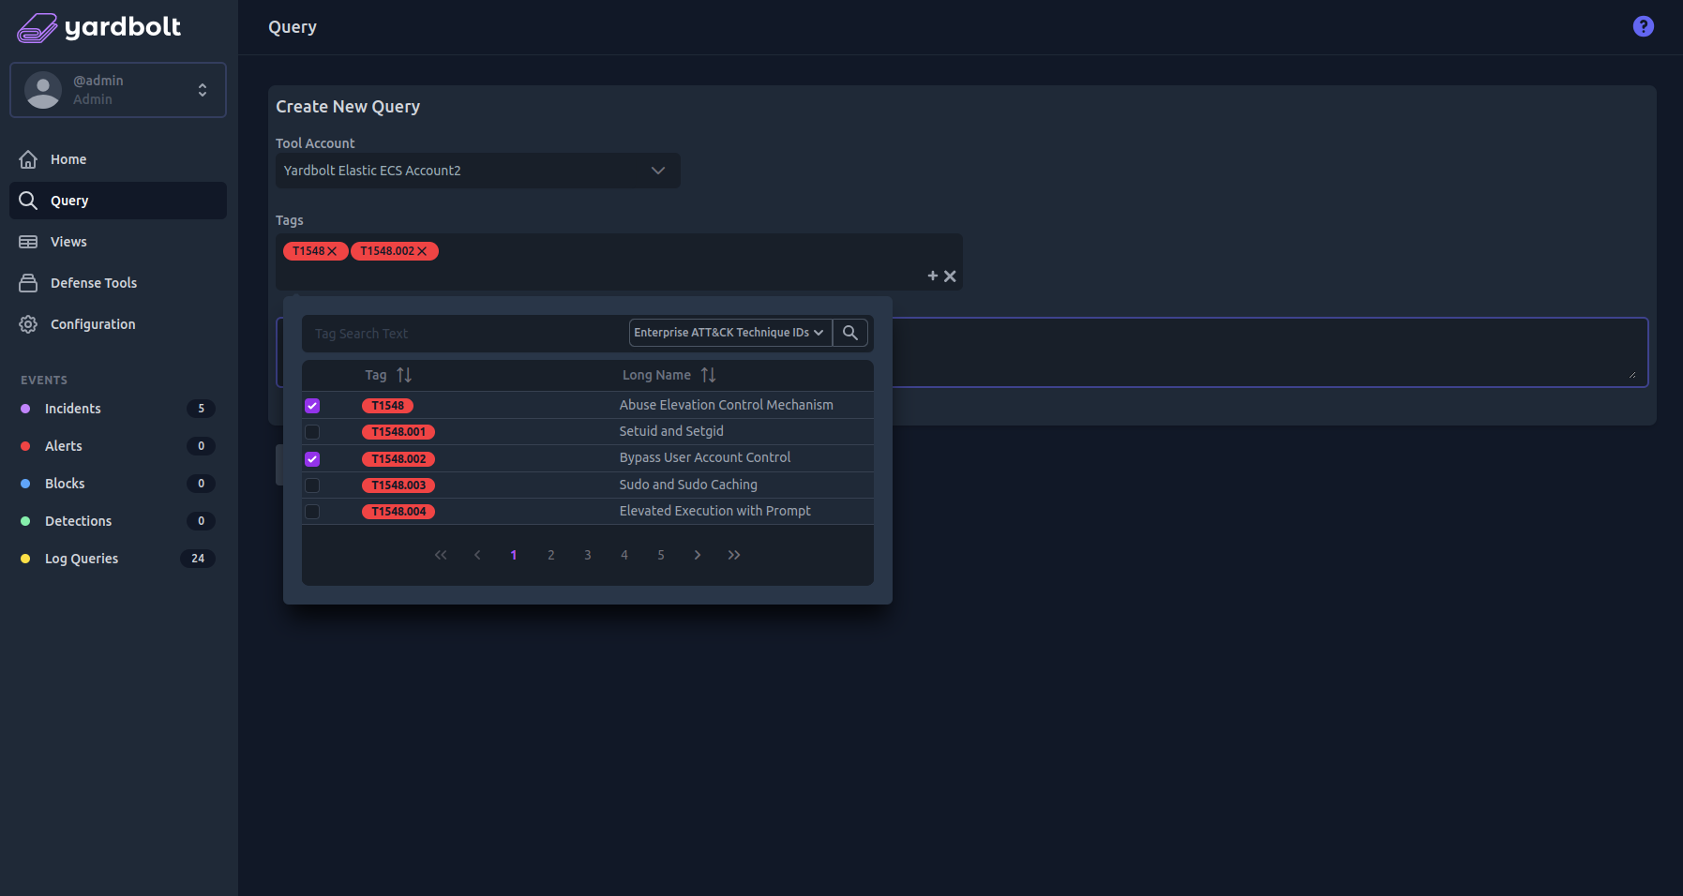Click 'Setuid and Setgid' row text

pos(671,431)
